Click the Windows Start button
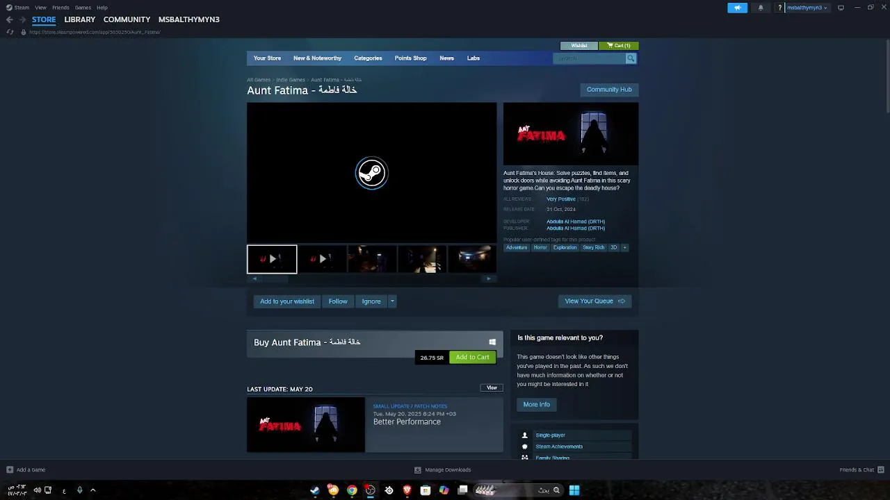This screenshot has height=500, width=890. (574, 490)
